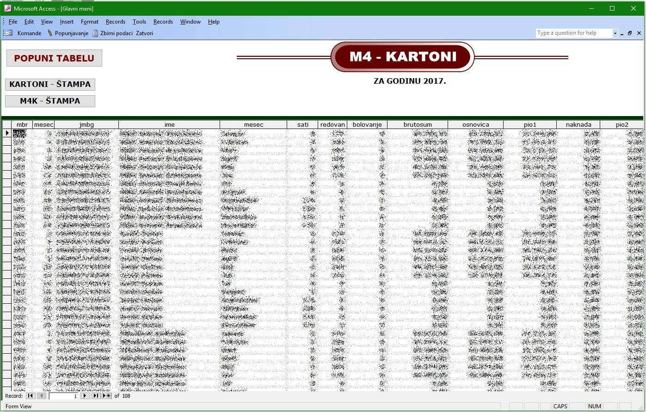The width and height of the screenshot is (646, 412).
Task: Click the Type a question for help box
Action: pos(573,33)
